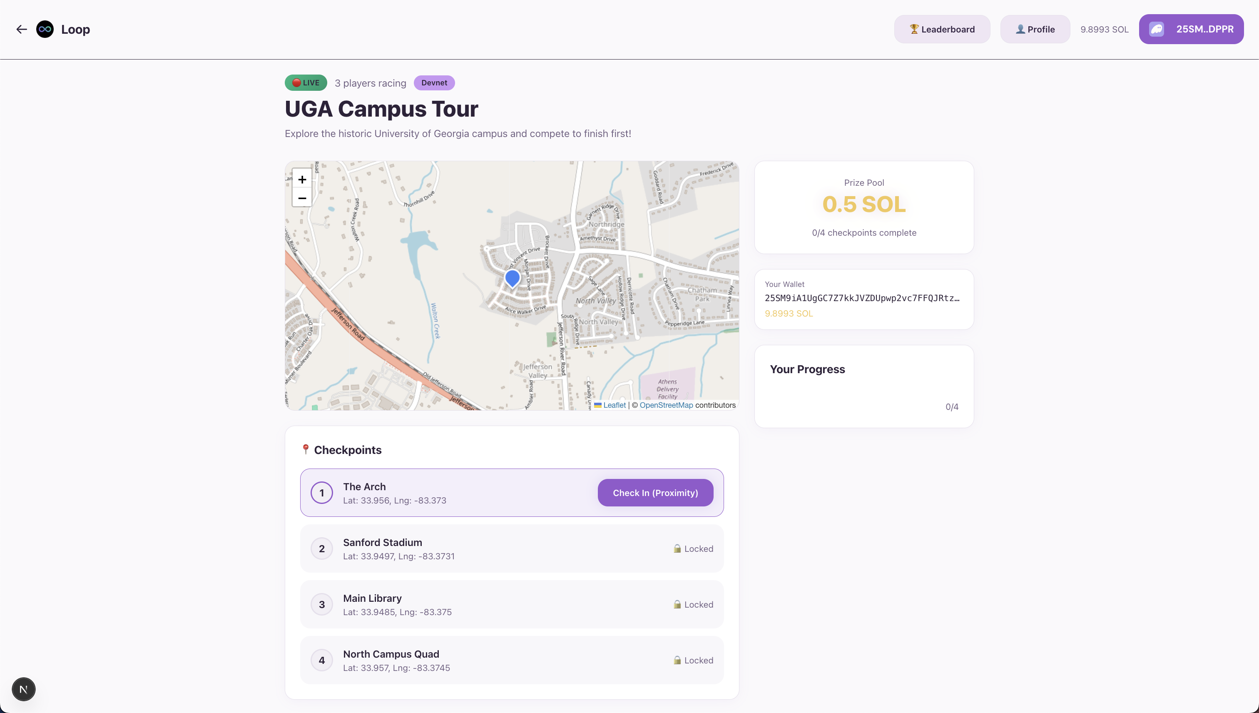The width and height of the screenshot is (1259, 713).
Task: Open the Leaderboard page
Action: pos(942,30)
